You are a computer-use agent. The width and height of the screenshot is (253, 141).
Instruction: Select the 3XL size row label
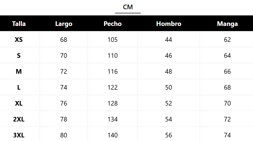19,135
